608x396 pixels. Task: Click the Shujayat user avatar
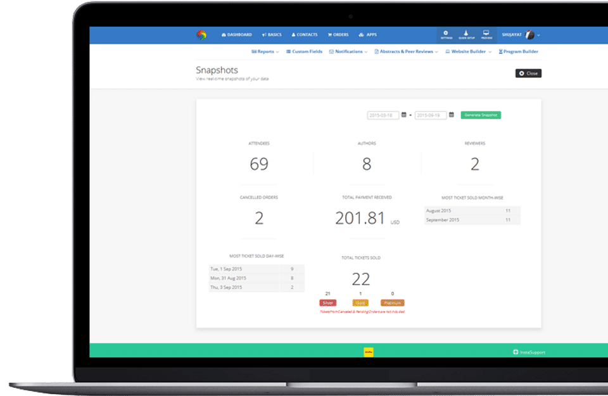click(529, 35)
